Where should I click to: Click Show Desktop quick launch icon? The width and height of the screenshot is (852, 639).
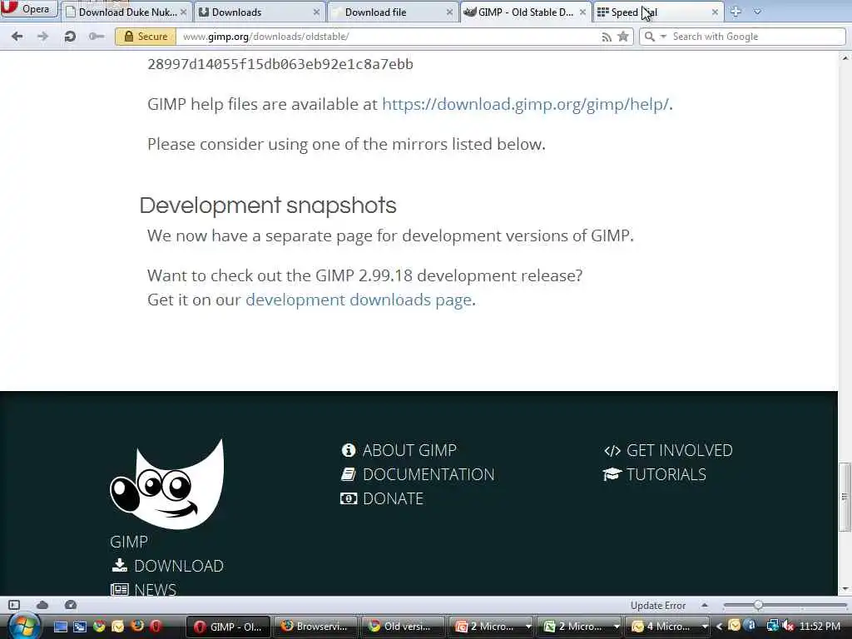click(x=60, y=627)
